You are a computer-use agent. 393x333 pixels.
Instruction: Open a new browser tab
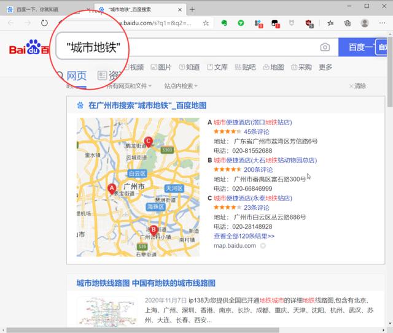[x=192, y=10]
